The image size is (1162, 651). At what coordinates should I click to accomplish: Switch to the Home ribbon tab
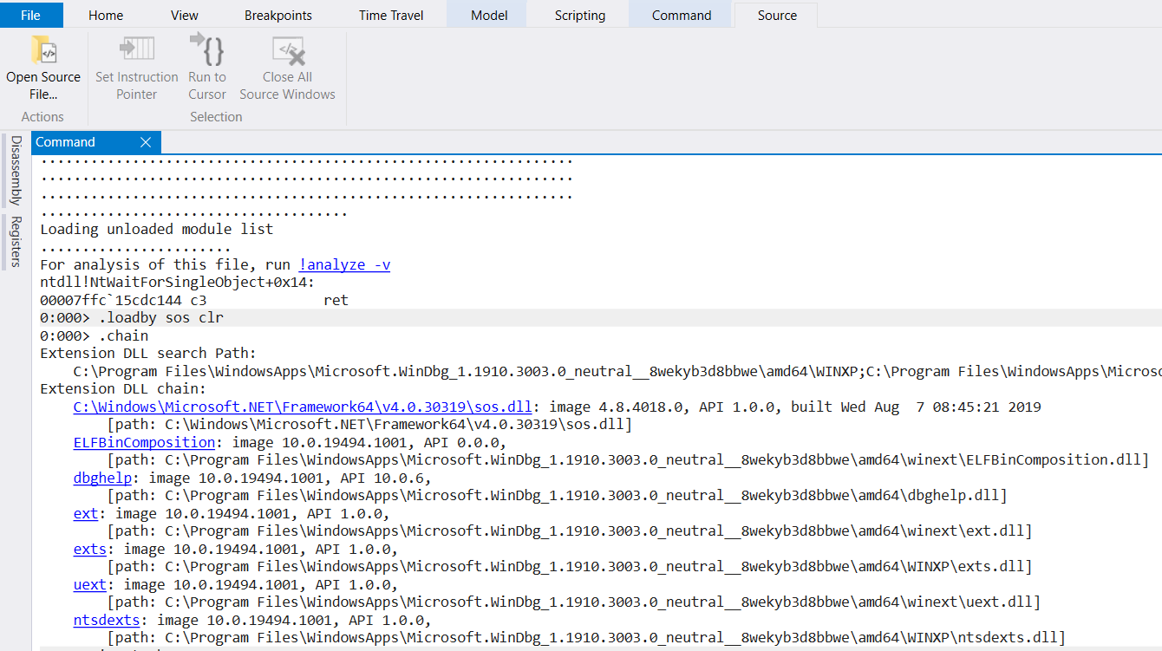click(105, 15)
